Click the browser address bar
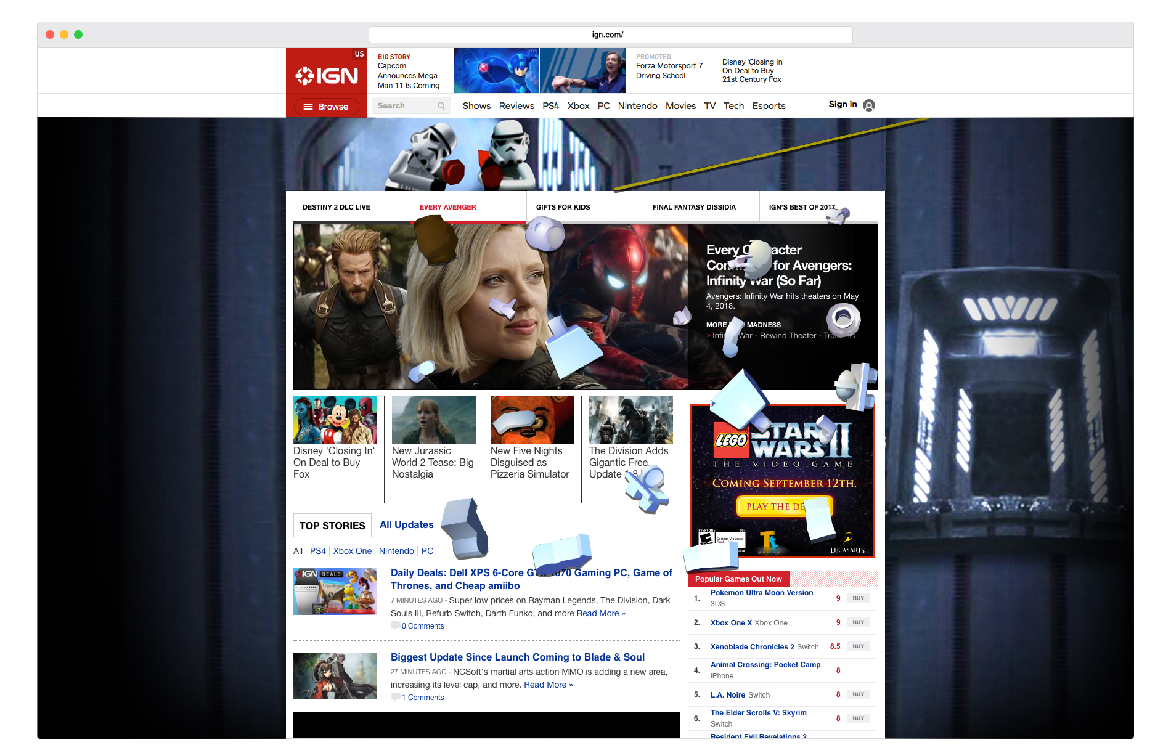The height and width of the screenshot is (753, 1171). [610, 35]
